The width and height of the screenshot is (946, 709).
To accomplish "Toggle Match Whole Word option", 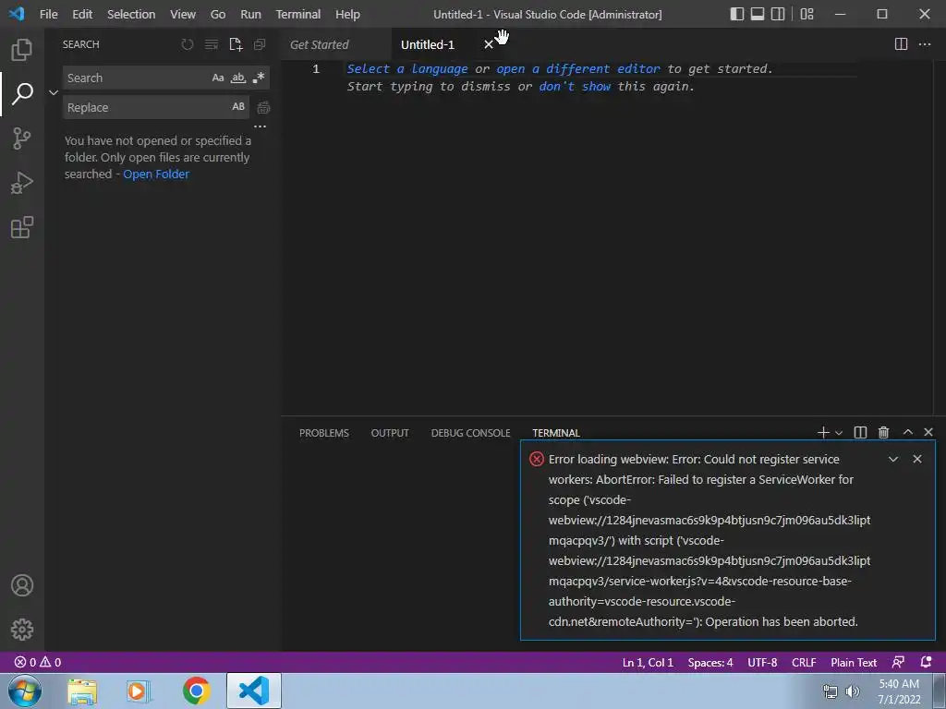I will pos(238,78).
